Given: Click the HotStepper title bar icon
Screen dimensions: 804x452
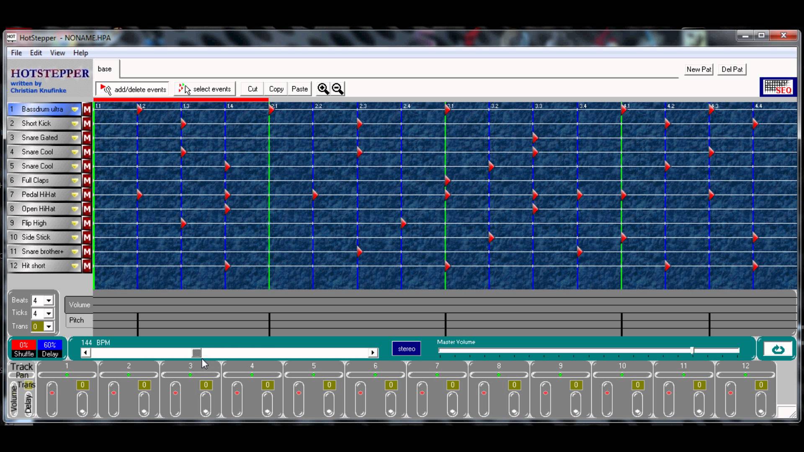Looking at the screenshot, I should click(11, 37).
